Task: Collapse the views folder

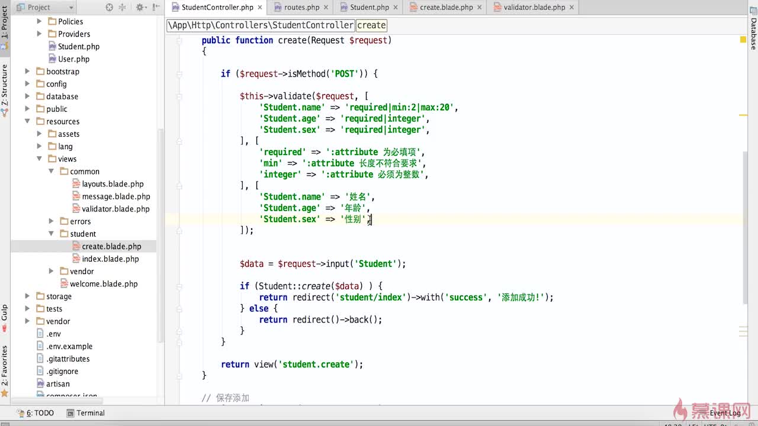Action: pos(39,159)
